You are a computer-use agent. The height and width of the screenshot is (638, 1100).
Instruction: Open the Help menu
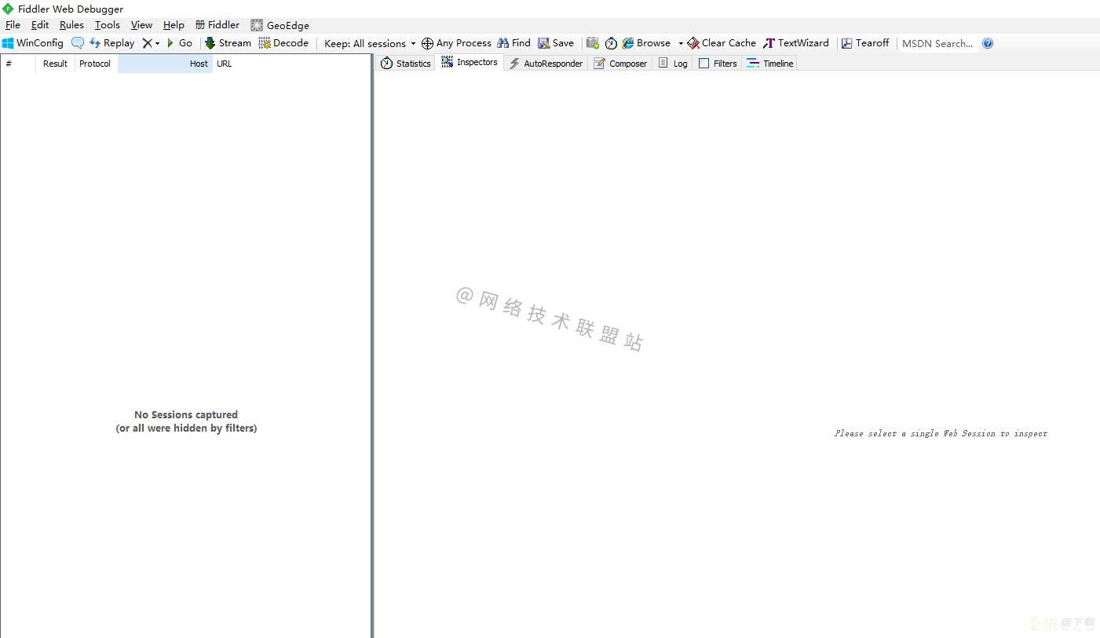(174, 25)
